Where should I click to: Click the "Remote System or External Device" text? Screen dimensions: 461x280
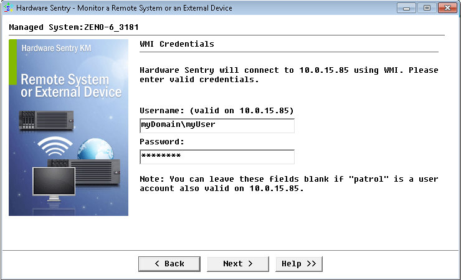pos(70,86)
